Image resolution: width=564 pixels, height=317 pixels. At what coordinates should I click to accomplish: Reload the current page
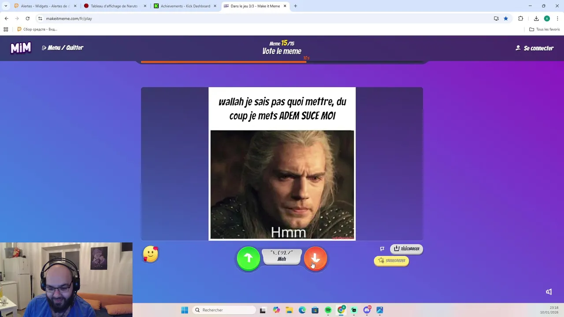pyautogui.click(x=27, y=18)
